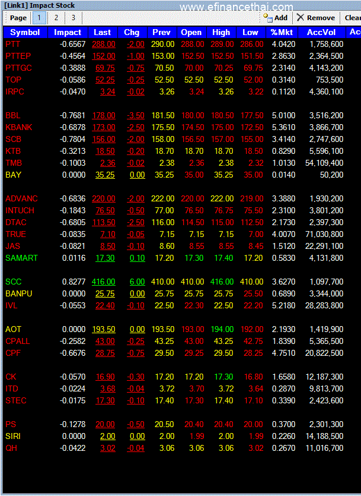This screenshot has width=361, height=496.
Task: Click PTT last price 288.00
Action: tap(104, 45)
